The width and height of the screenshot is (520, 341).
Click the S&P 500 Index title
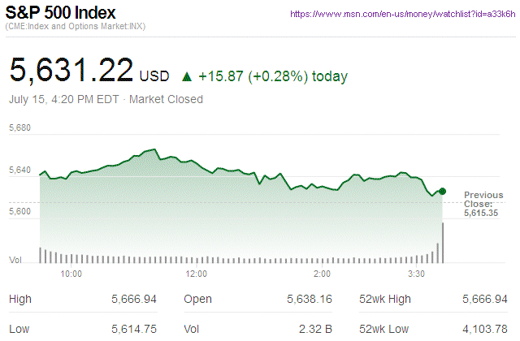click(60, 13)
